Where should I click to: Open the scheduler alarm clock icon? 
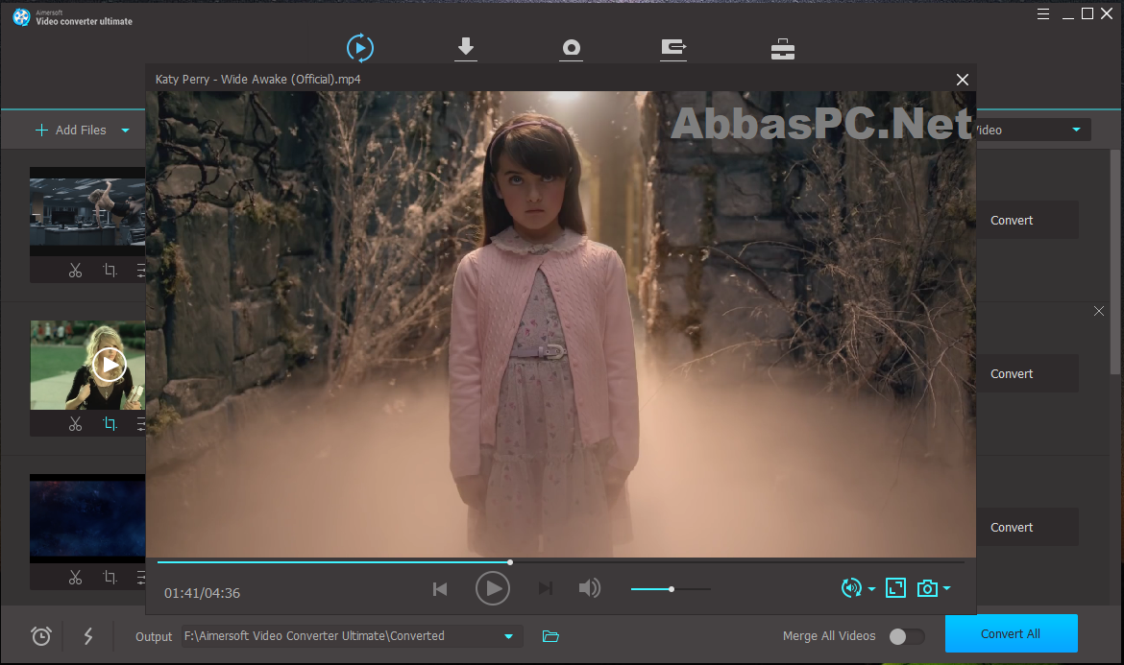[41, 635]
